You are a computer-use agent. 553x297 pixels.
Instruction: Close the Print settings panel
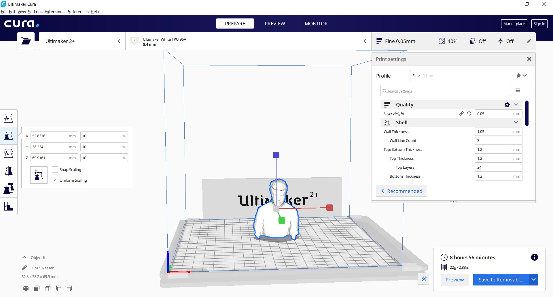529,59
